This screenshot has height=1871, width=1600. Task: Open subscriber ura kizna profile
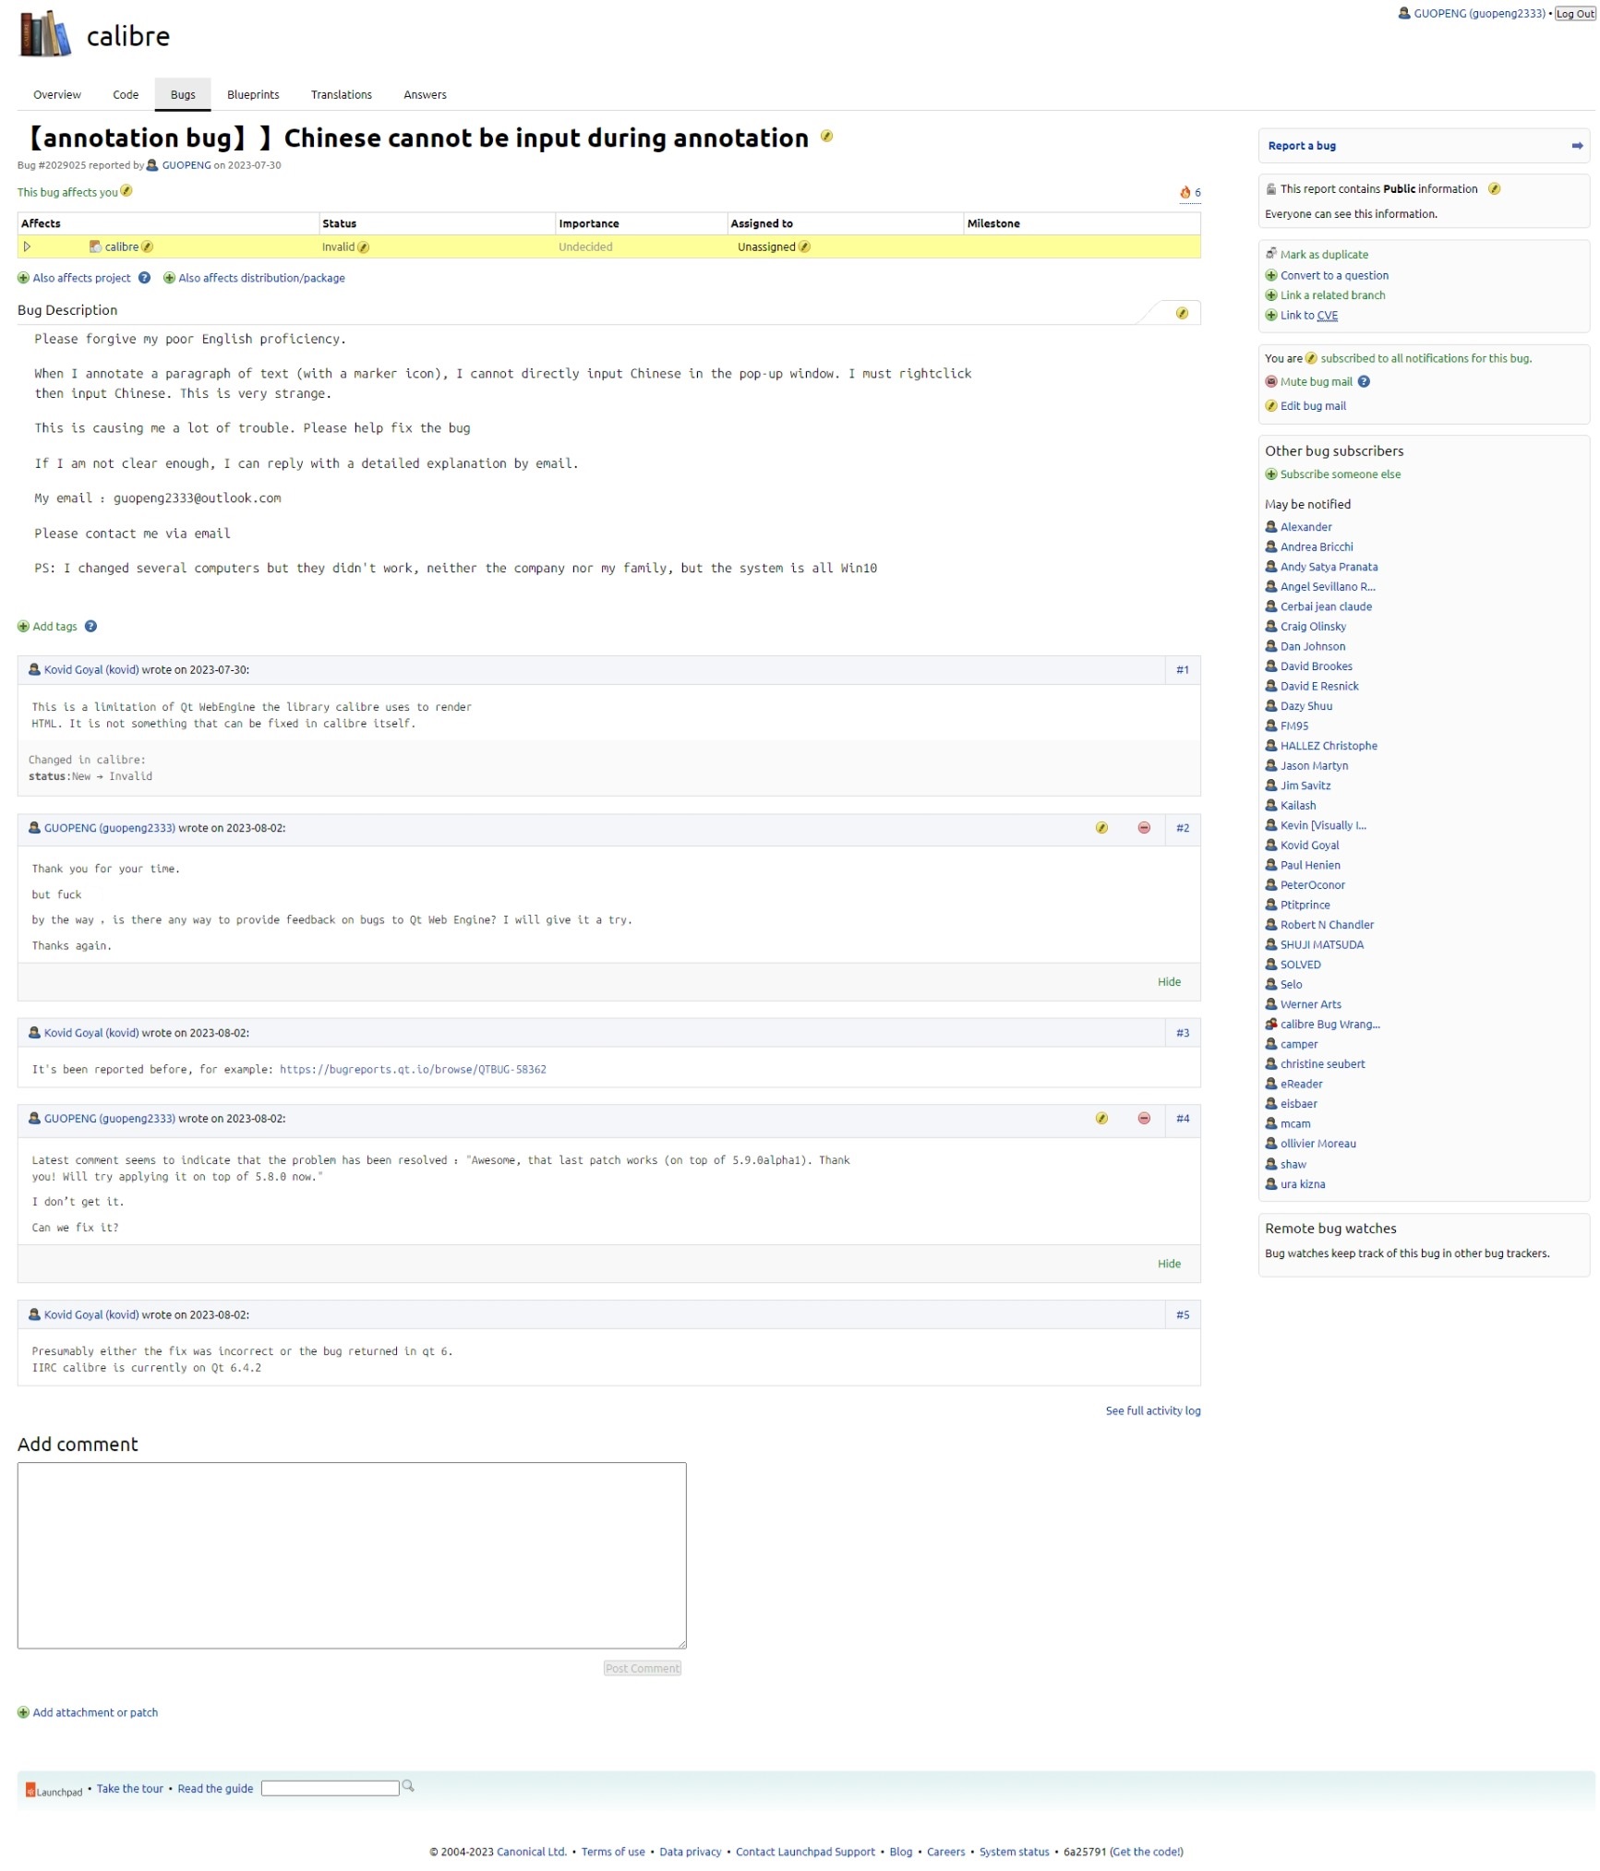click(x=1302, y=1185)
